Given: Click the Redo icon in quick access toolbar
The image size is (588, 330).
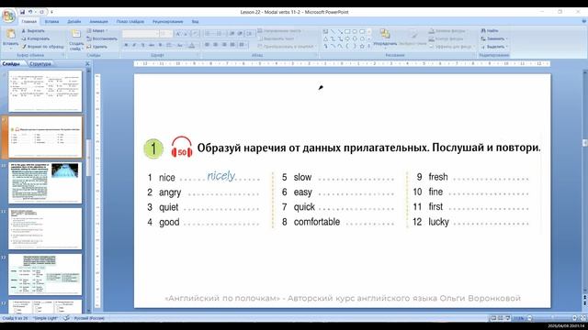Looking at the screenshot, I should [41, 12].
